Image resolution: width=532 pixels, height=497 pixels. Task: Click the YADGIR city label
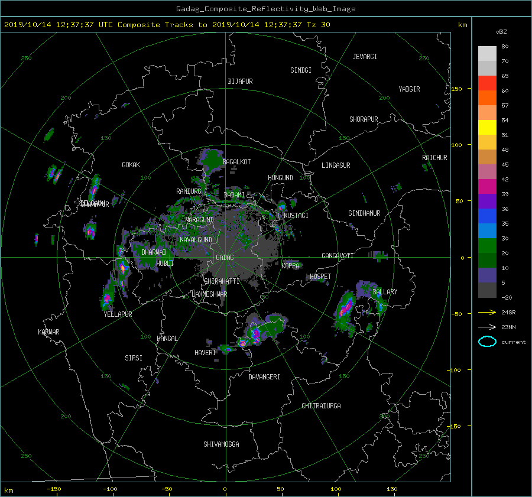coord(409,89)
